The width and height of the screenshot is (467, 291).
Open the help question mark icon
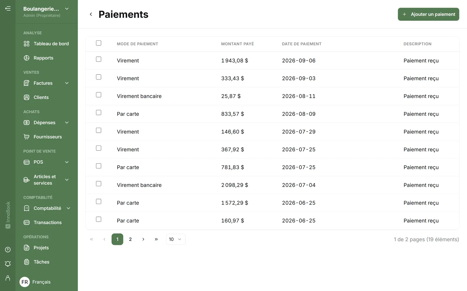[8, 250]
